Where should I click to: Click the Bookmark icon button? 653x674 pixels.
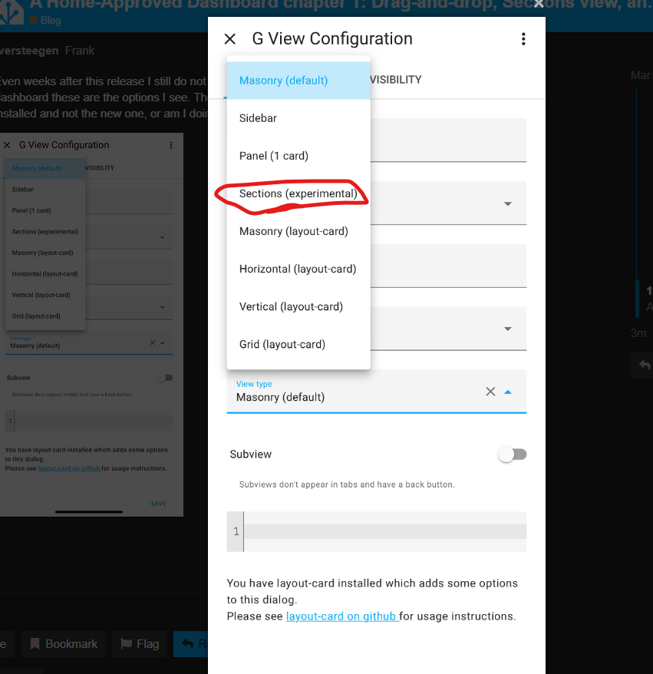(63, 644)
